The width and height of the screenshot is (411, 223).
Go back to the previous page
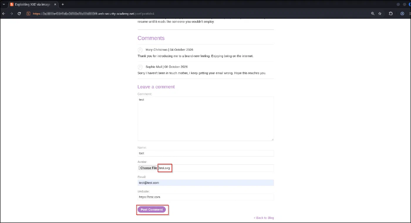tap(4, 13)
